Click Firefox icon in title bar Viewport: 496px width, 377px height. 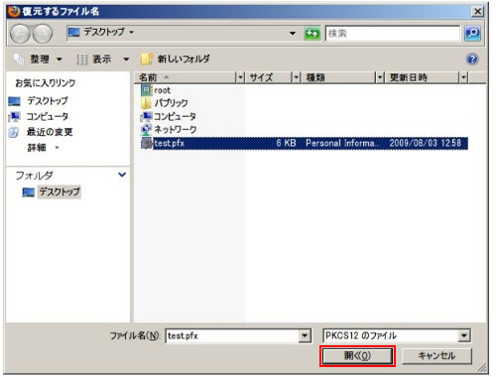14,11
